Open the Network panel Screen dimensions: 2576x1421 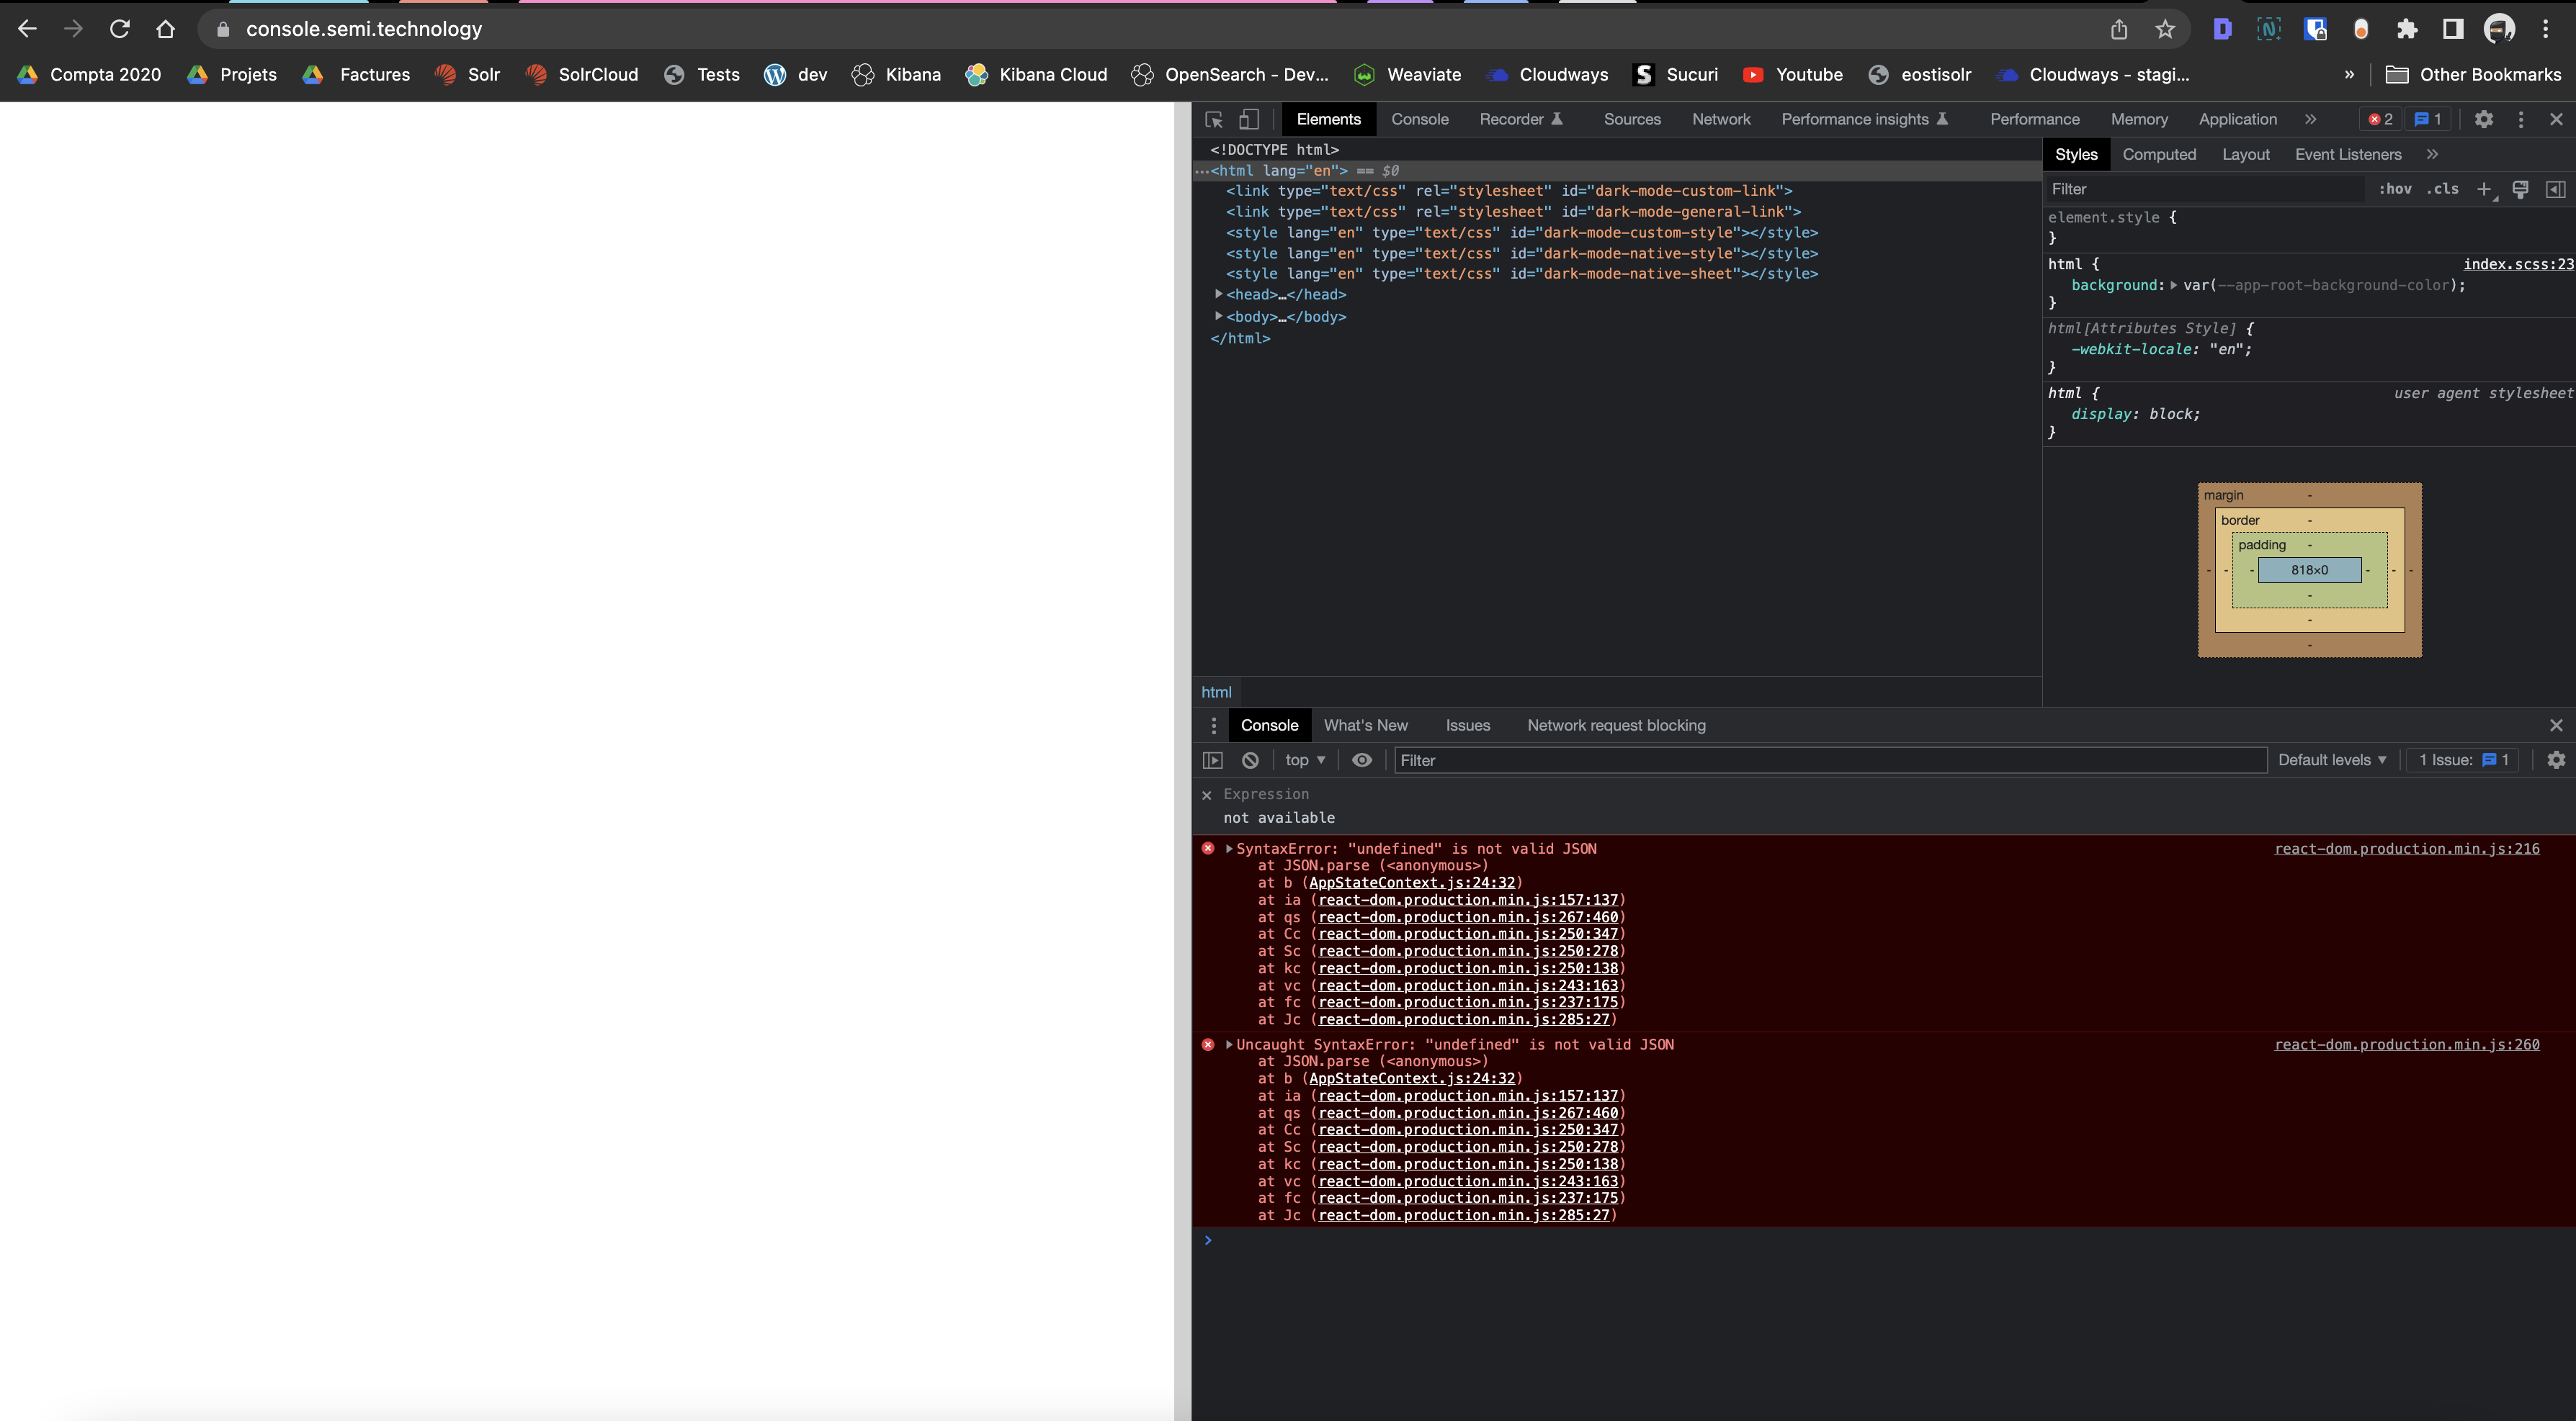coord(1721,119)
